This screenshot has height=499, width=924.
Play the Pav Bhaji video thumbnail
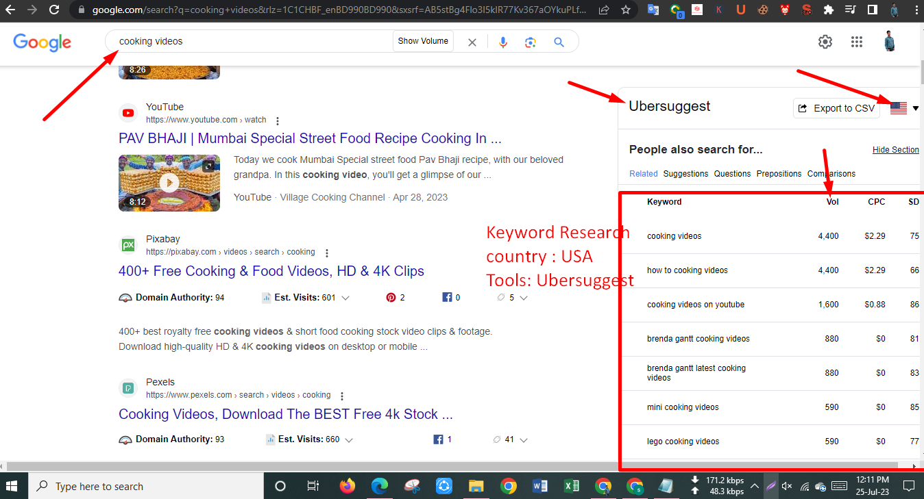click(x=169, y=182)
